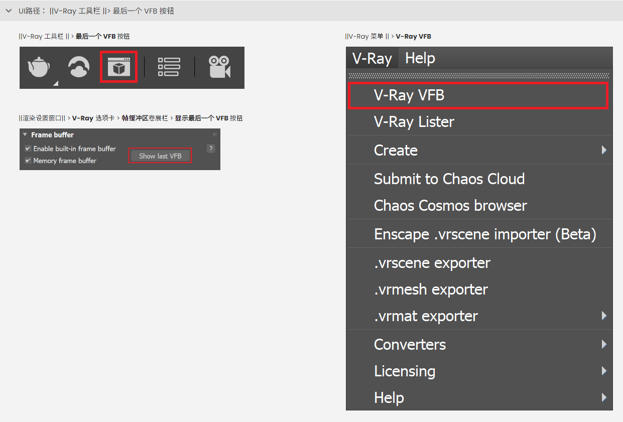Expand the Help submenu arrow at bottom

coord(604,397)
